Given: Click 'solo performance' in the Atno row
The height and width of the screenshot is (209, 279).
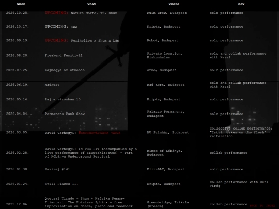Looking at the screenshot, I should [226, 70].
